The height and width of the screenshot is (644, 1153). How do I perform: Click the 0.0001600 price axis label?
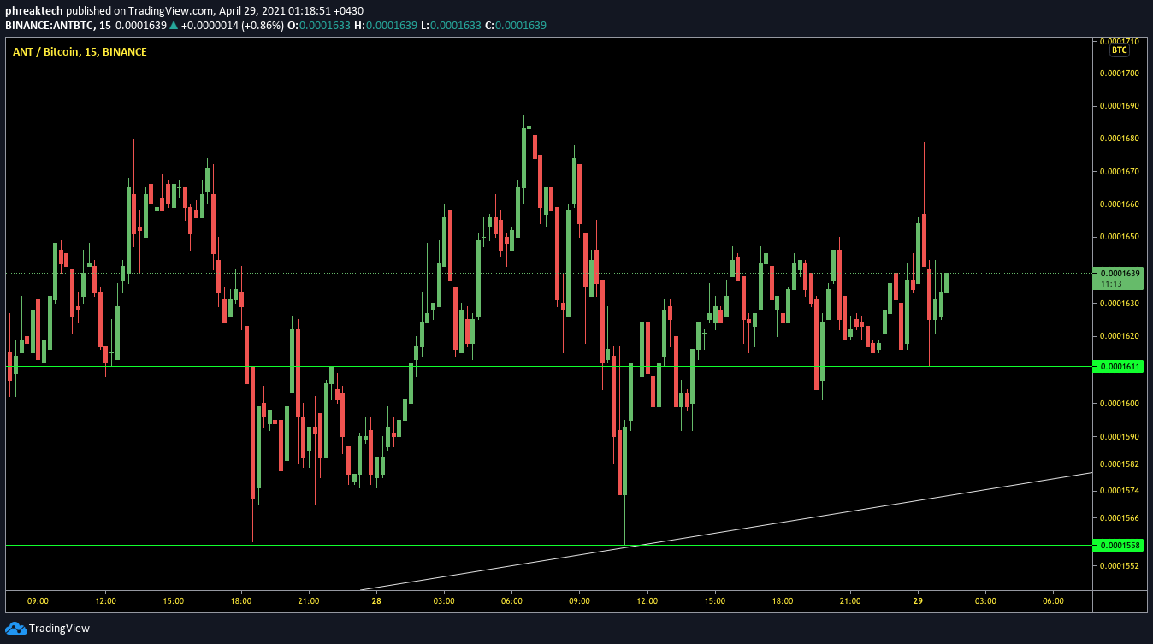(1120, 404)
